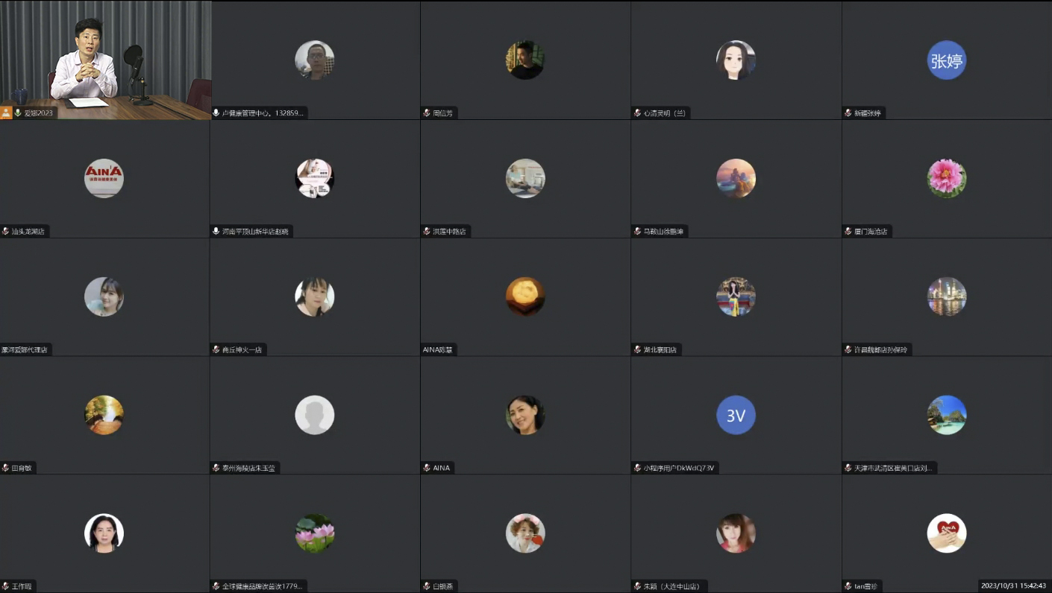Click the name label 心清灵明（兰）
The image size is (1052, 593).
tap(664, 113)
